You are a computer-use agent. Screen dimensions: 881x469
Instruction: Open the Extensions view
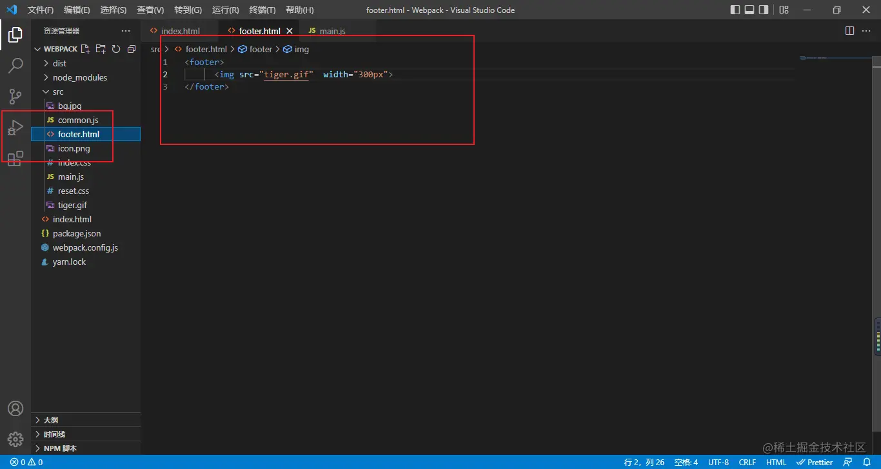[x=15, y=158]
